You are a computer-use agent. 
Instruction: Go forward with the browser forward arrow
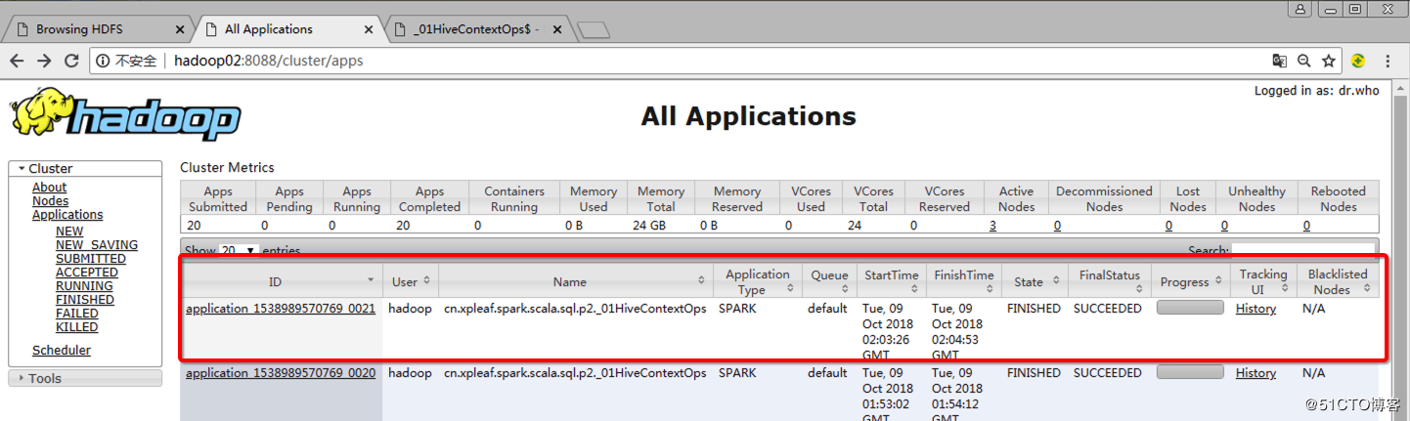pyautogui.click(x=44, y=61)
